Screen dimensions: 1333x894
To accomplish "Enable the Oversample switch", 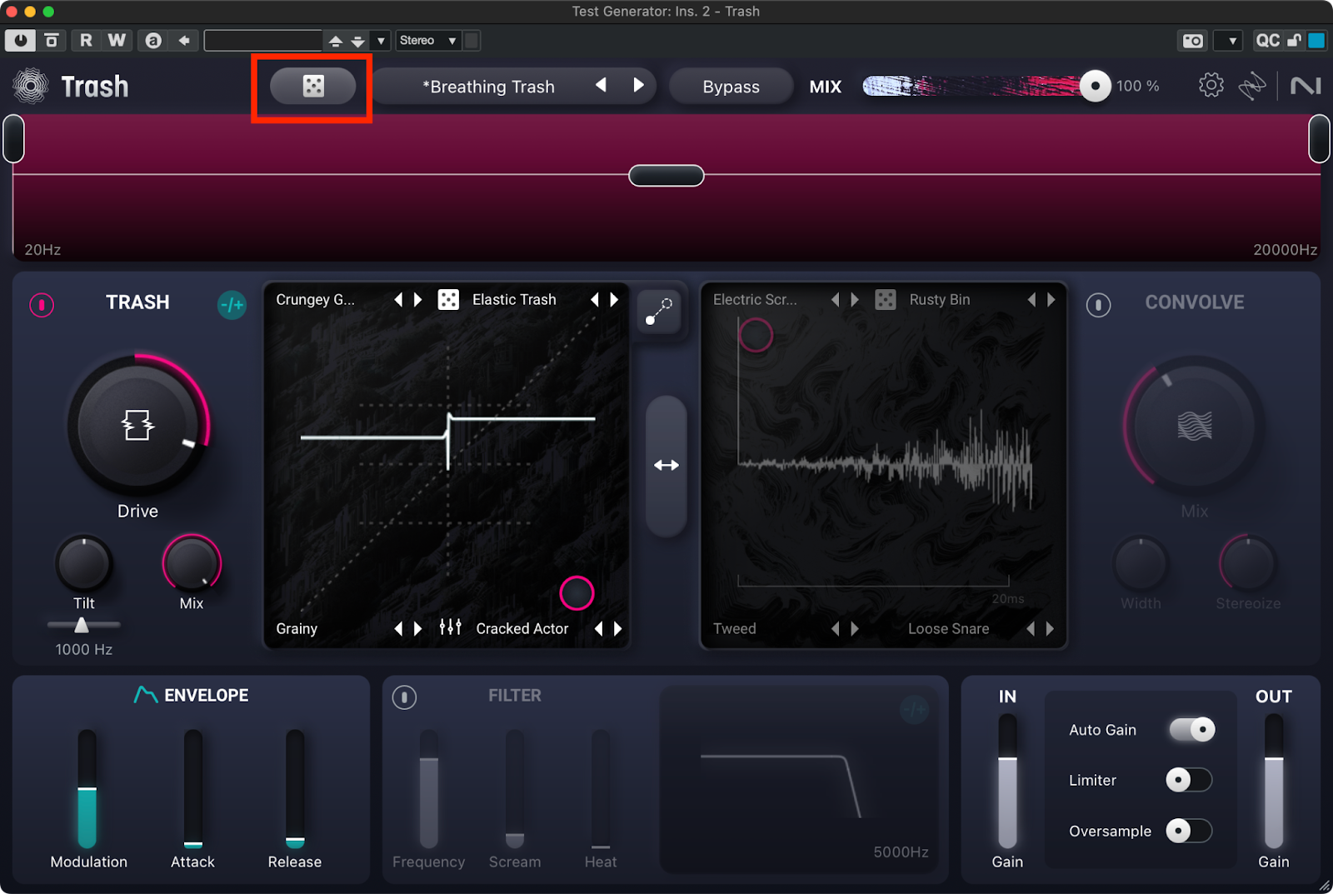I will click(x=1189, y=831).
